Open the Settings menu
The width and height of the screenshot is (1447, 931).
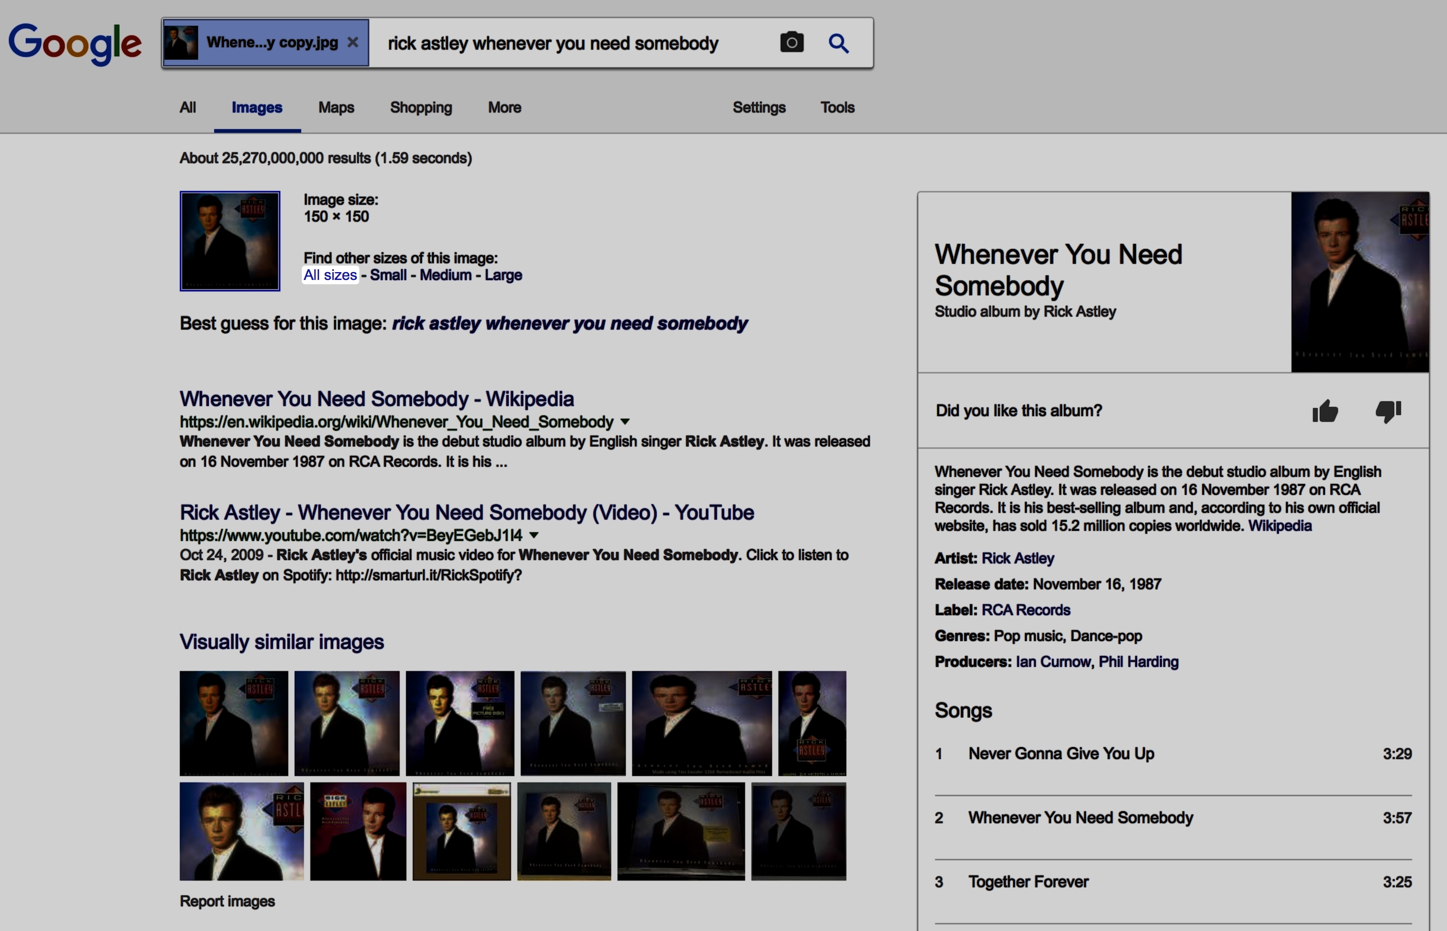(758, 107)
